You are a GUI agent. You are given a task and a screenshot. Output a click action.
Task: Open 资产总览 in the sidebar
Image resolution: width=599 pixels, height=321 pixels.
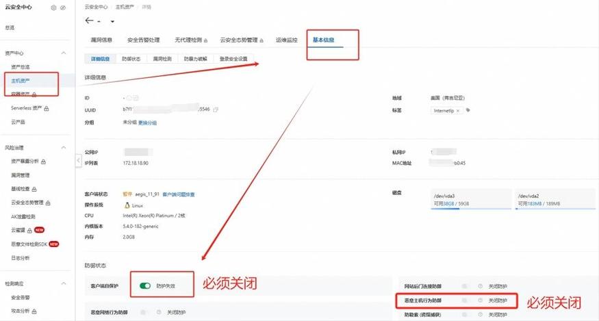click(21, 67)
